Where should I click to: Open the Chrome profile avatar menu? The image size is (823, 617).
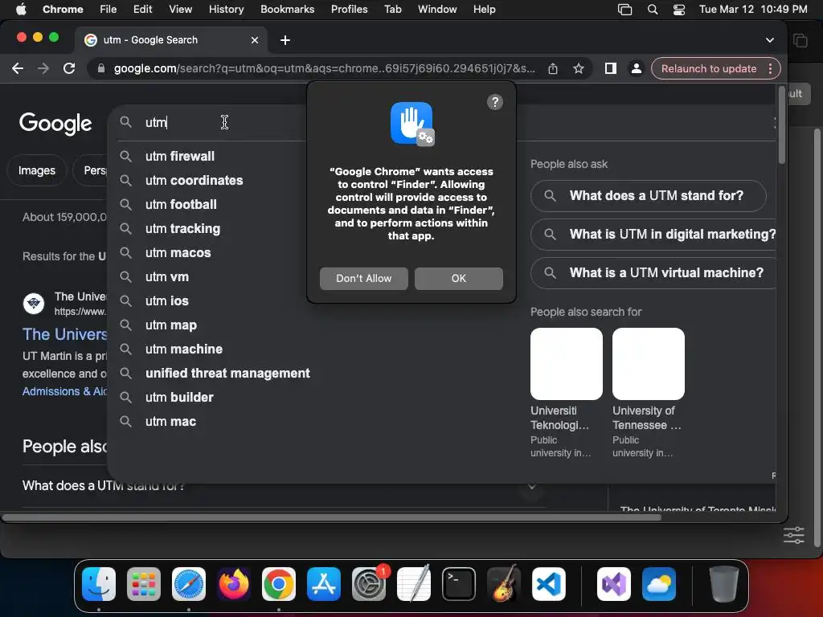[x=637, y=68]
